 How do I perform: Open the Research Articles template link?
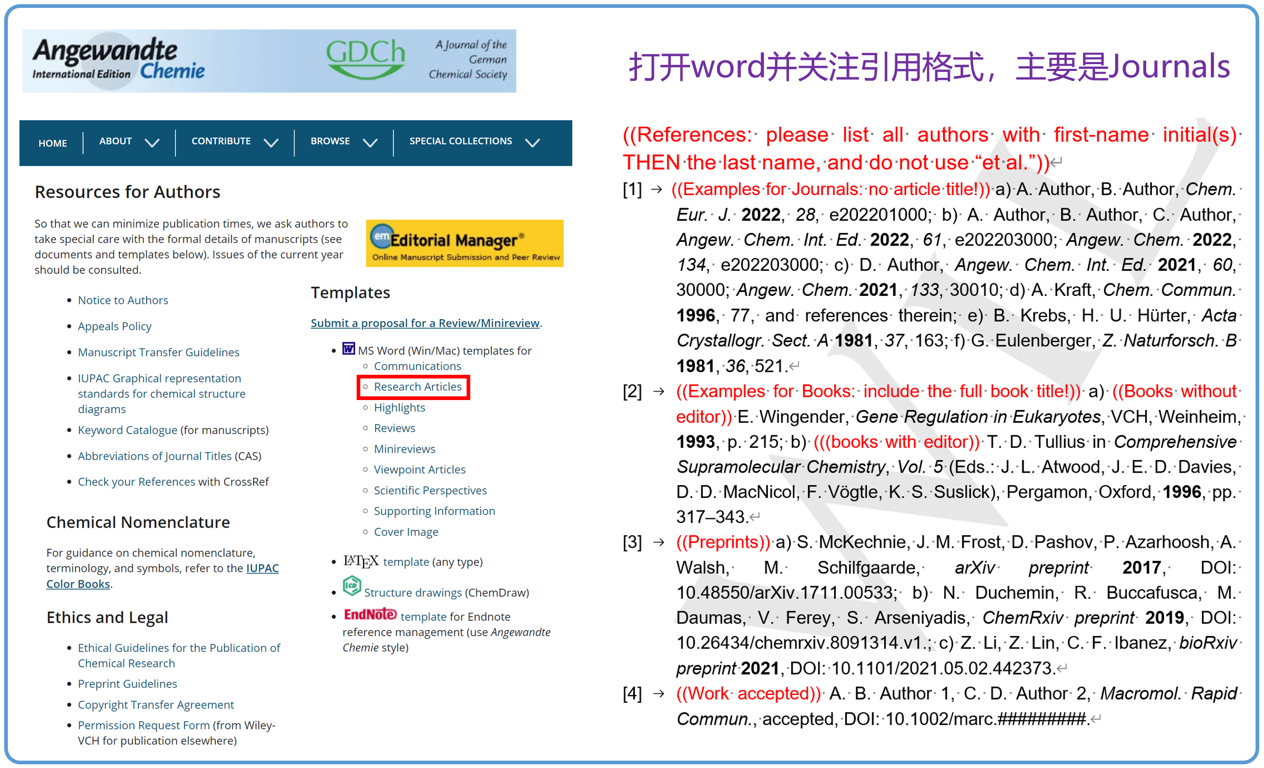(x=417, y=387)
